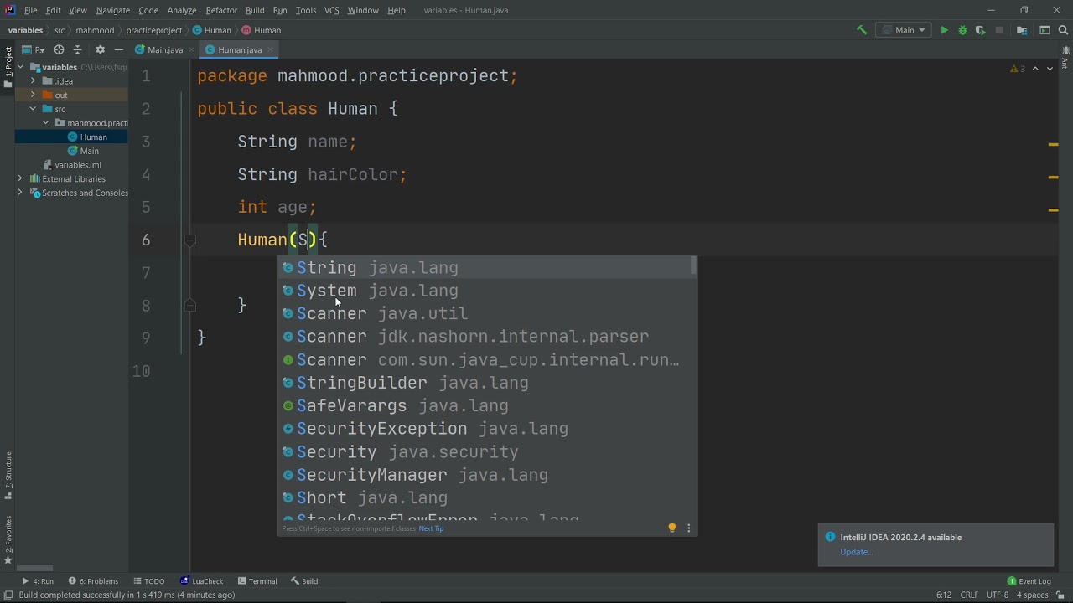This screenshot has height=603, width=1073.
Task: Expand the out folder
Action: click(33, 95)
